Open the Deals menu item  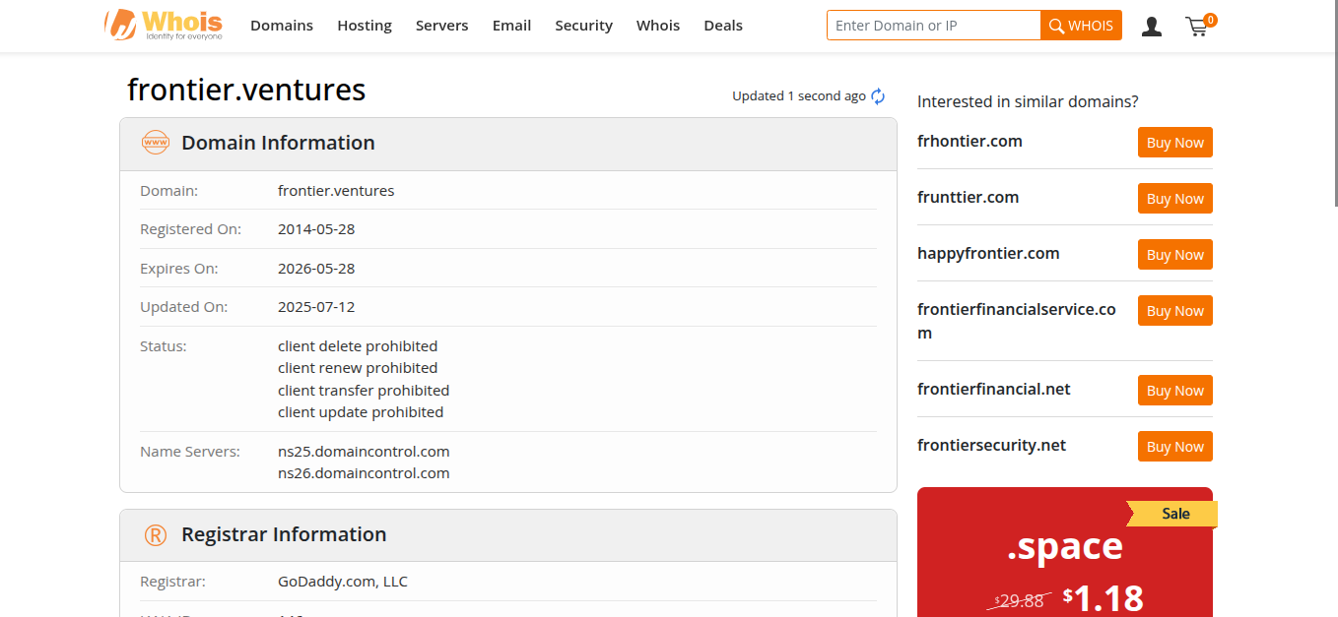pyautogui.click(x=723, y=26)
